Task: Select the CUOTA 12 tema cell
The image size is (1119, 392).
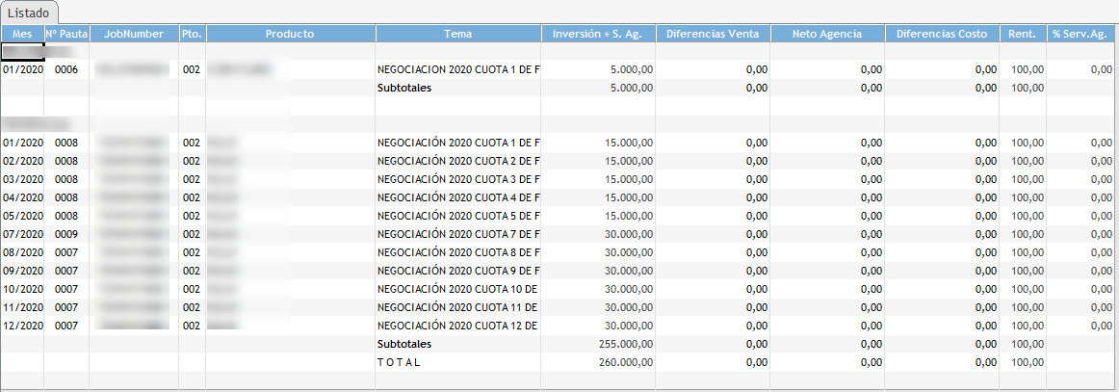Action: [457, 326]
